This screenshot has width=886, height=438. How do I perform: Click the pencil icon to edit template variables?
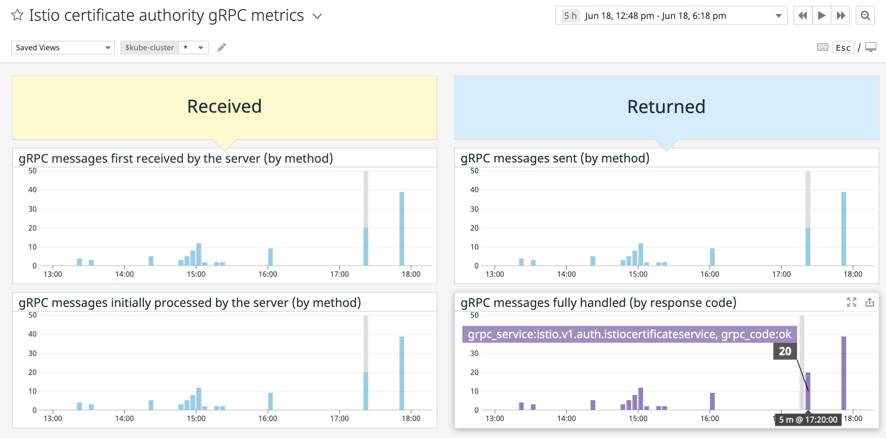pyautogui.click(x=221, y=48)
